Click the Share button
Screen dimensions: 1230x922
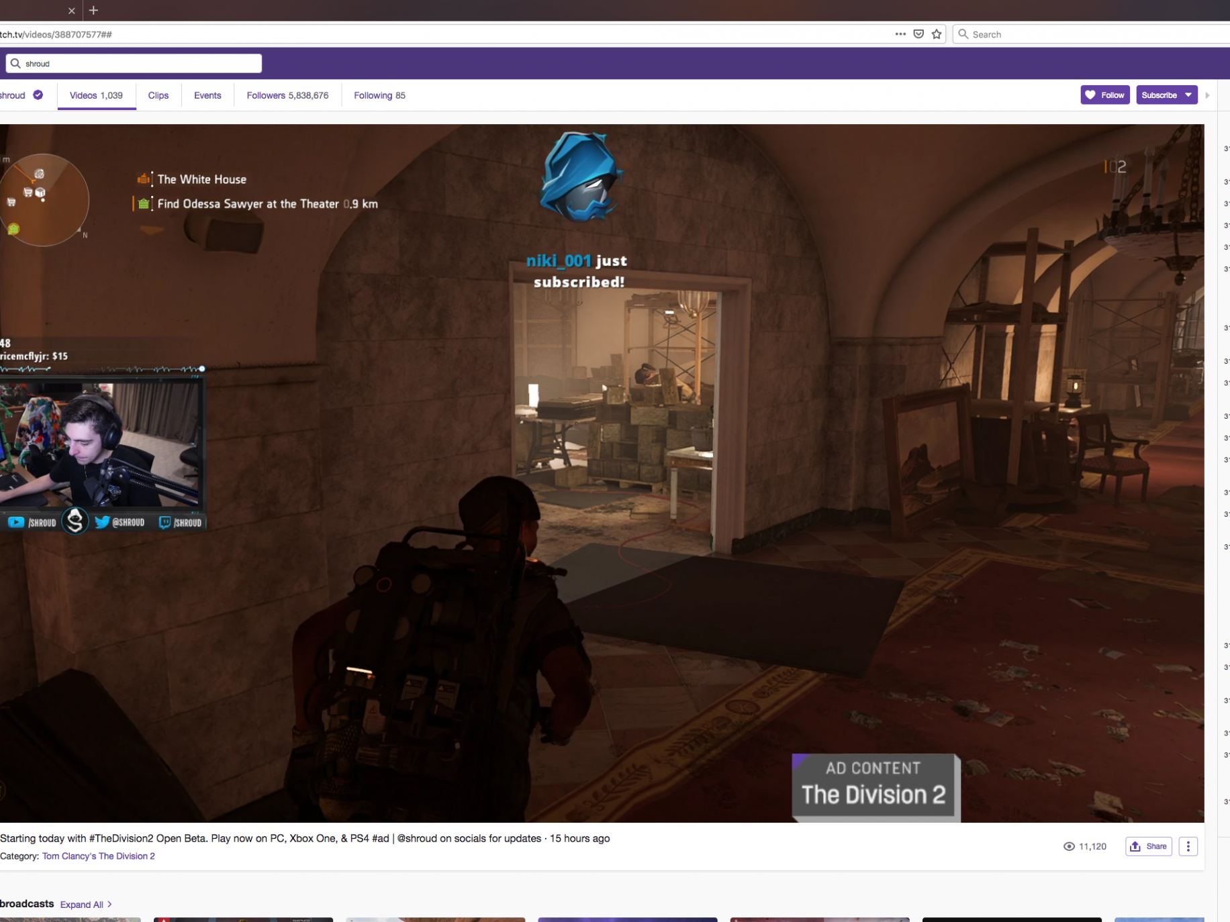[1149, 846]
